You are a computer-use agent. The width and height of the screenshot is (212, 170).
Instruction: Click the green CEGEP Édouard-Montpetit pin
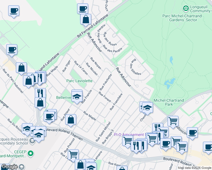pyautogui.click(x=31, y=154)
